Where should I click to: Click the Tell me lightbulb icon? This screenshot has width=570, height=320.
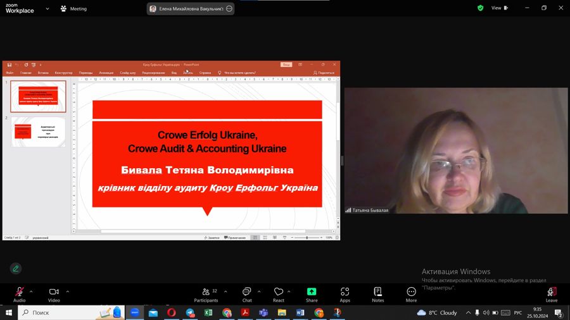pyautogui.click(x=219, y=73)
